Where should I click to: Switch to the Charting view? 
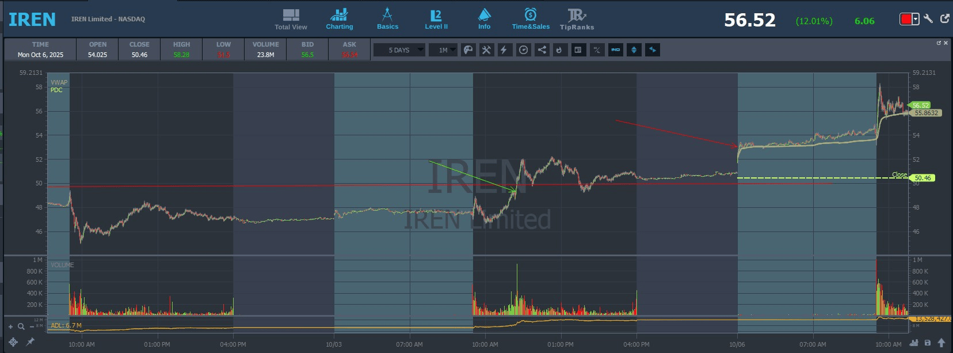[340, 20]
